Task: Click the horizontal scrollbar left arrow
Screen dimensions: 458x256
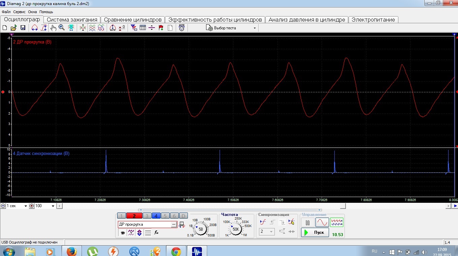Action: 60,206
